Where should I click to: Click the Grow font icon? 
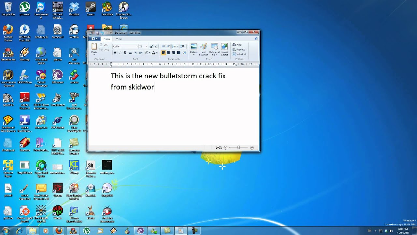pos(151,46)
